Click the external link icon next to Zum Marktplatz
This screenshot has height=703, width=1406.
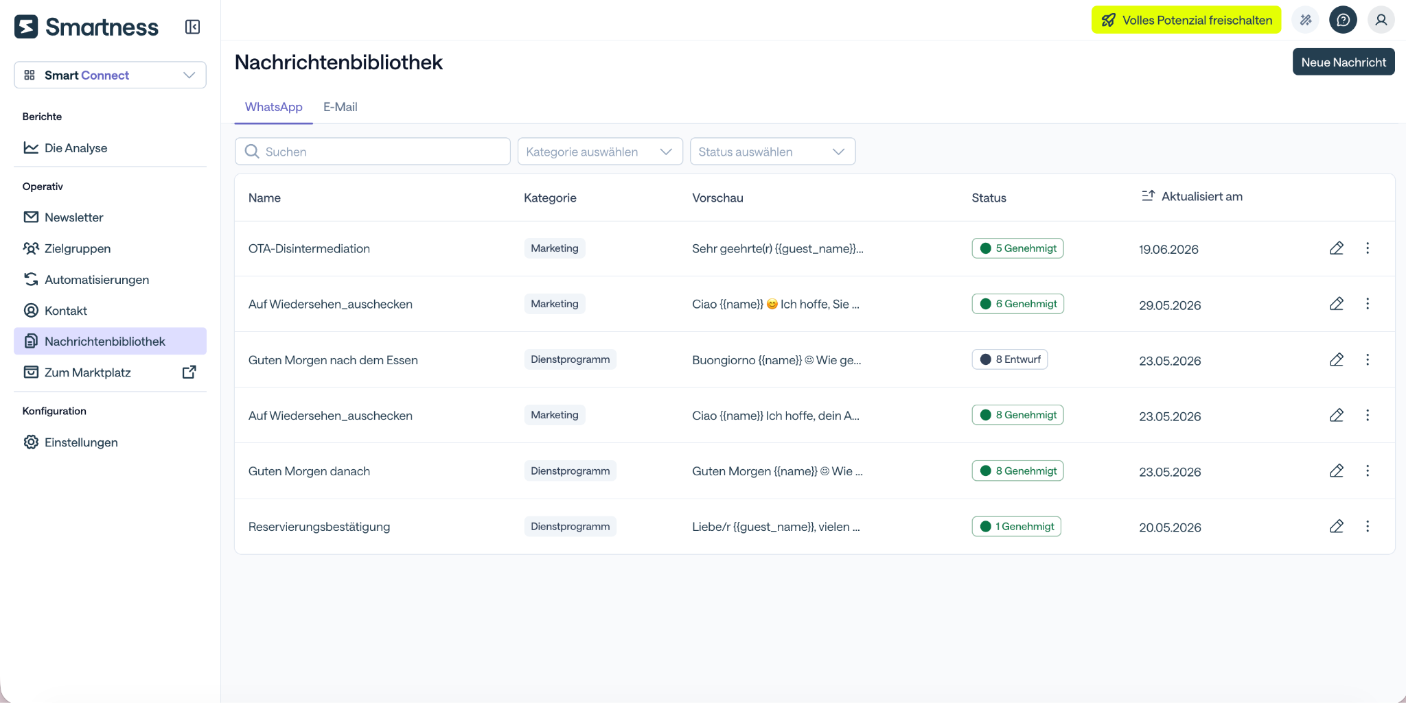tap(189, 372)
